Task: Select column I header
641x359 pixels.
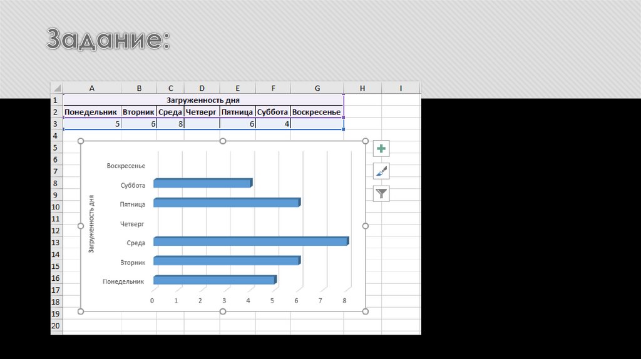Action: 401,88
